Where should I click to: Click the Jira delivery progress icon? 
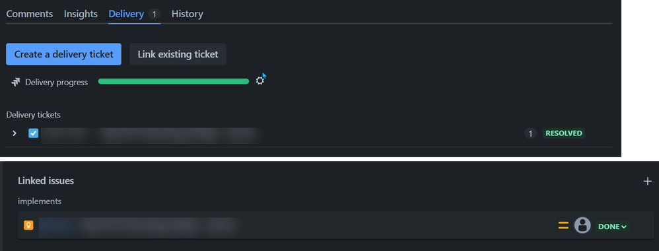(16, 83)
